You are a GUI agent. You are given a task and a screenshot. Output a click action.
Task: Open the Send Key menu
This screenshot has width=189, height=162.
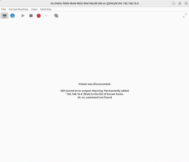tap(46, 9)
